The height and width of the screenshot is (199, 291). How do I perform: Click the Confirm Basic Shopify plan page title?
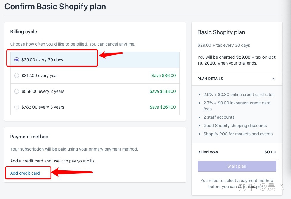click(x=55, y=6)
